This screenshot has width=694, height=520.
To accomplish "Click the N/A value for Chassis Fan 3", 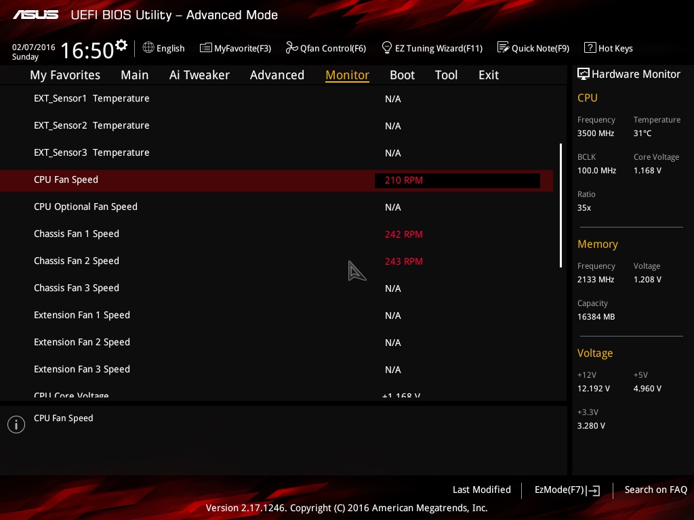I will tap(393, 288).
